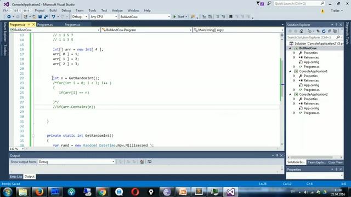Click the Refresh icon in Solution Explorer

point(324,31)
